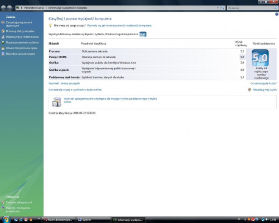Click the Grafika row label
This screenshot has width=279, height=223.
[54, 62]
